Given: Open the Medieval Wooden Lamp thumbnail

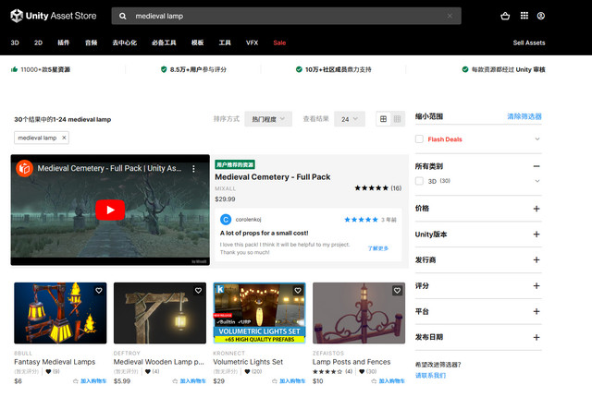Looking at the screenshot, I should tap(160, 313).
